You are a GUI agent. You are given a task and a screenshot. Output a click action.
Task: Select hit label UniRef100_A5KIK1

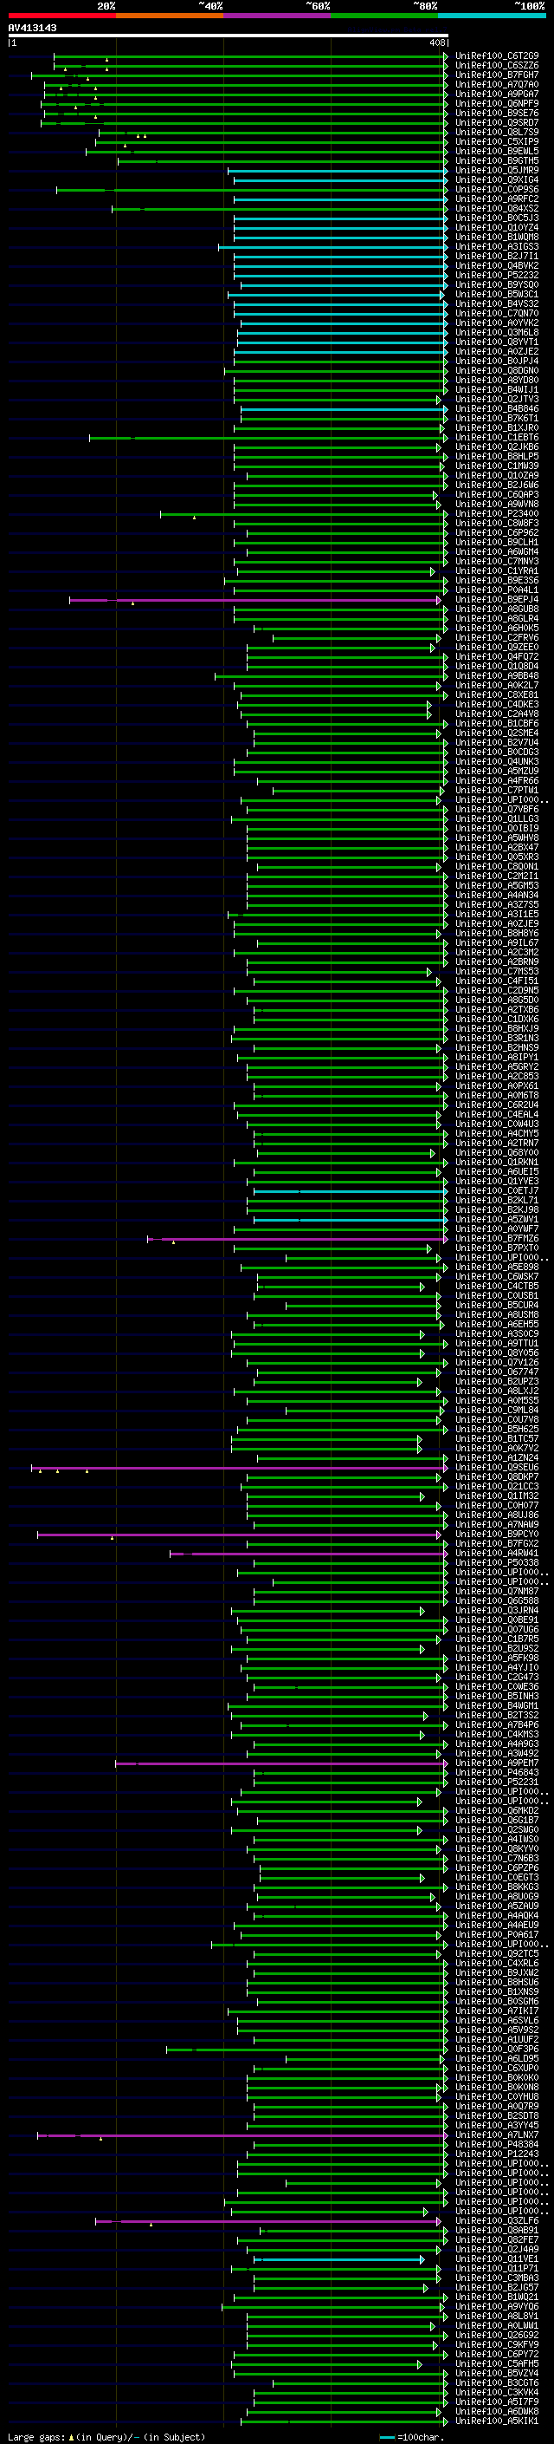tap(496, 2421)
